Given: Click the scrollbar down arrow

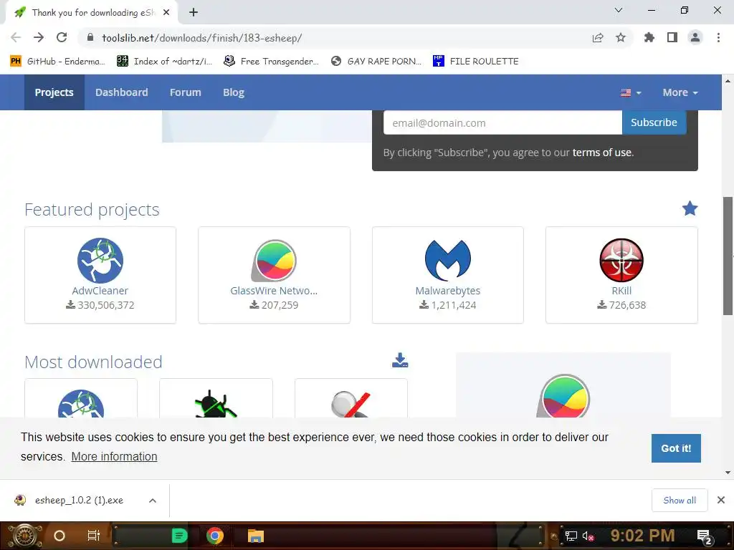Looking at the screenshot, I should 728,473.
